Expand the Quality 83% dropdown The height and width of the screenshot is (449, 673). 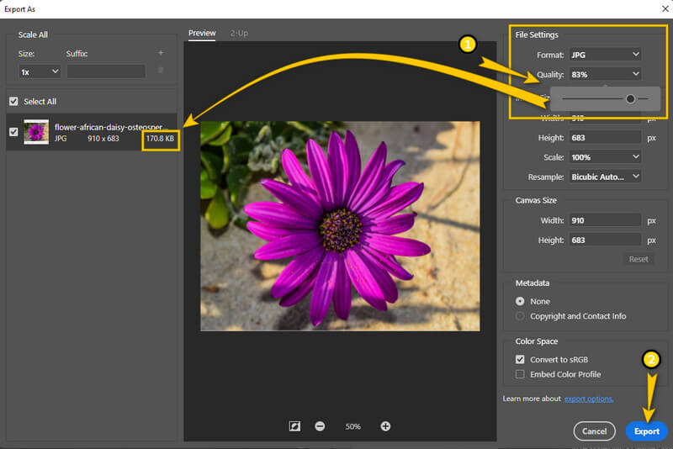click(604, 74)
